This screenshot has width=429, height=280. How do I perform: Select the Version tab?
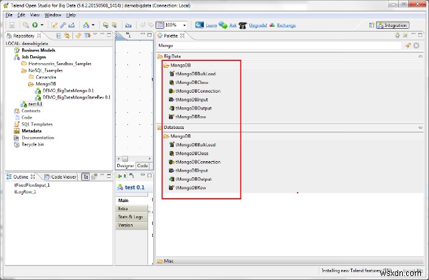pyautogui.click(x=131, y=225)
